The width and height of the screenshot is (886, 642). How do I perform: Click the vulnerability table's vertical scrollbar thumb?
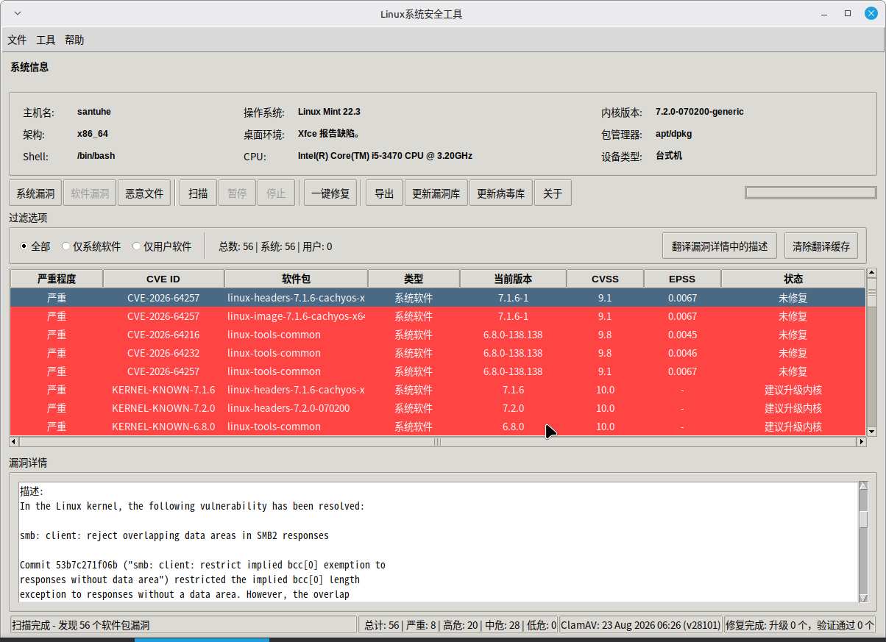point(872,293)
